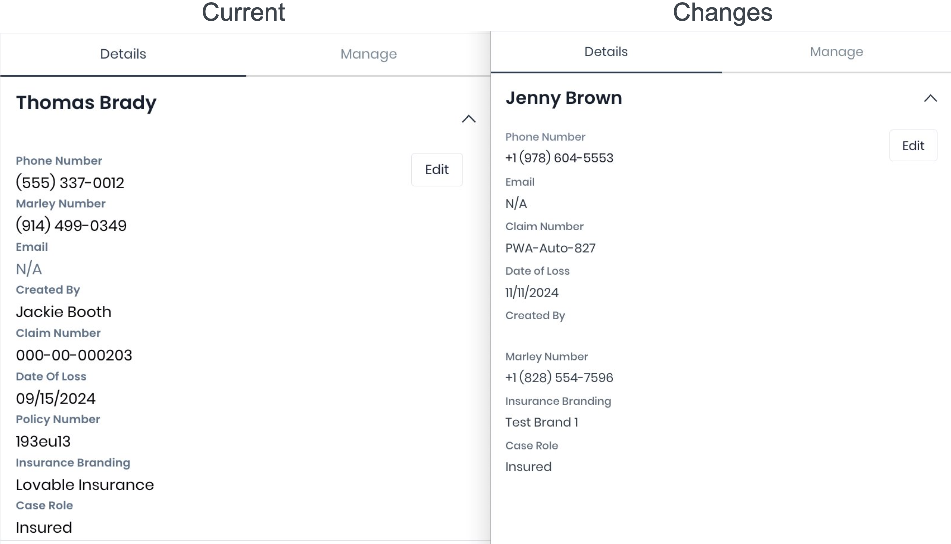Click claim number 000-00-000203
951x544 pixels.
tap(74, 355)
